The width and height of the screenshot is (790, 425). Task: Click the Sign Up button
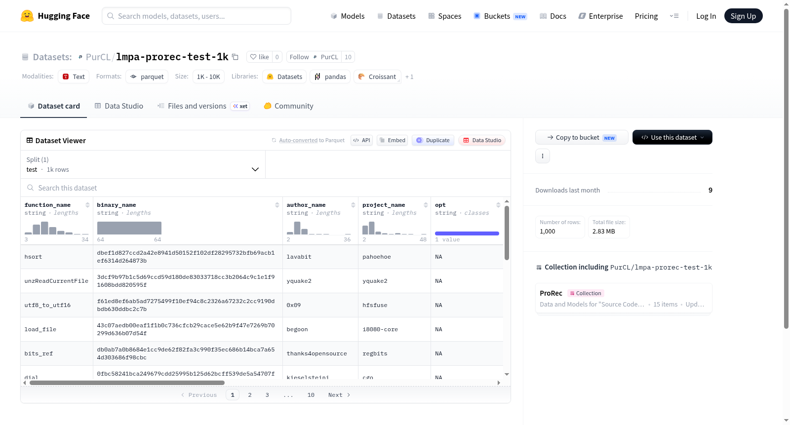click(x=743, y=16)
